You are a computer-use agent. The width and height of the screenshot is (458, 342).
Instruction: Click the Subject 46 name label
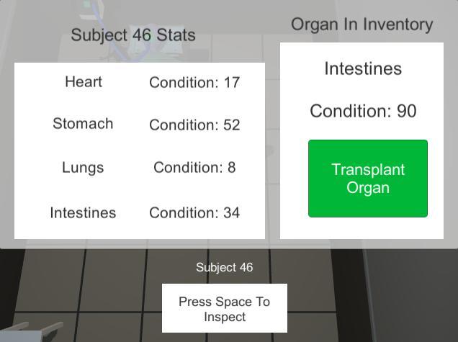pyautogui.click(x=224, y=268)
